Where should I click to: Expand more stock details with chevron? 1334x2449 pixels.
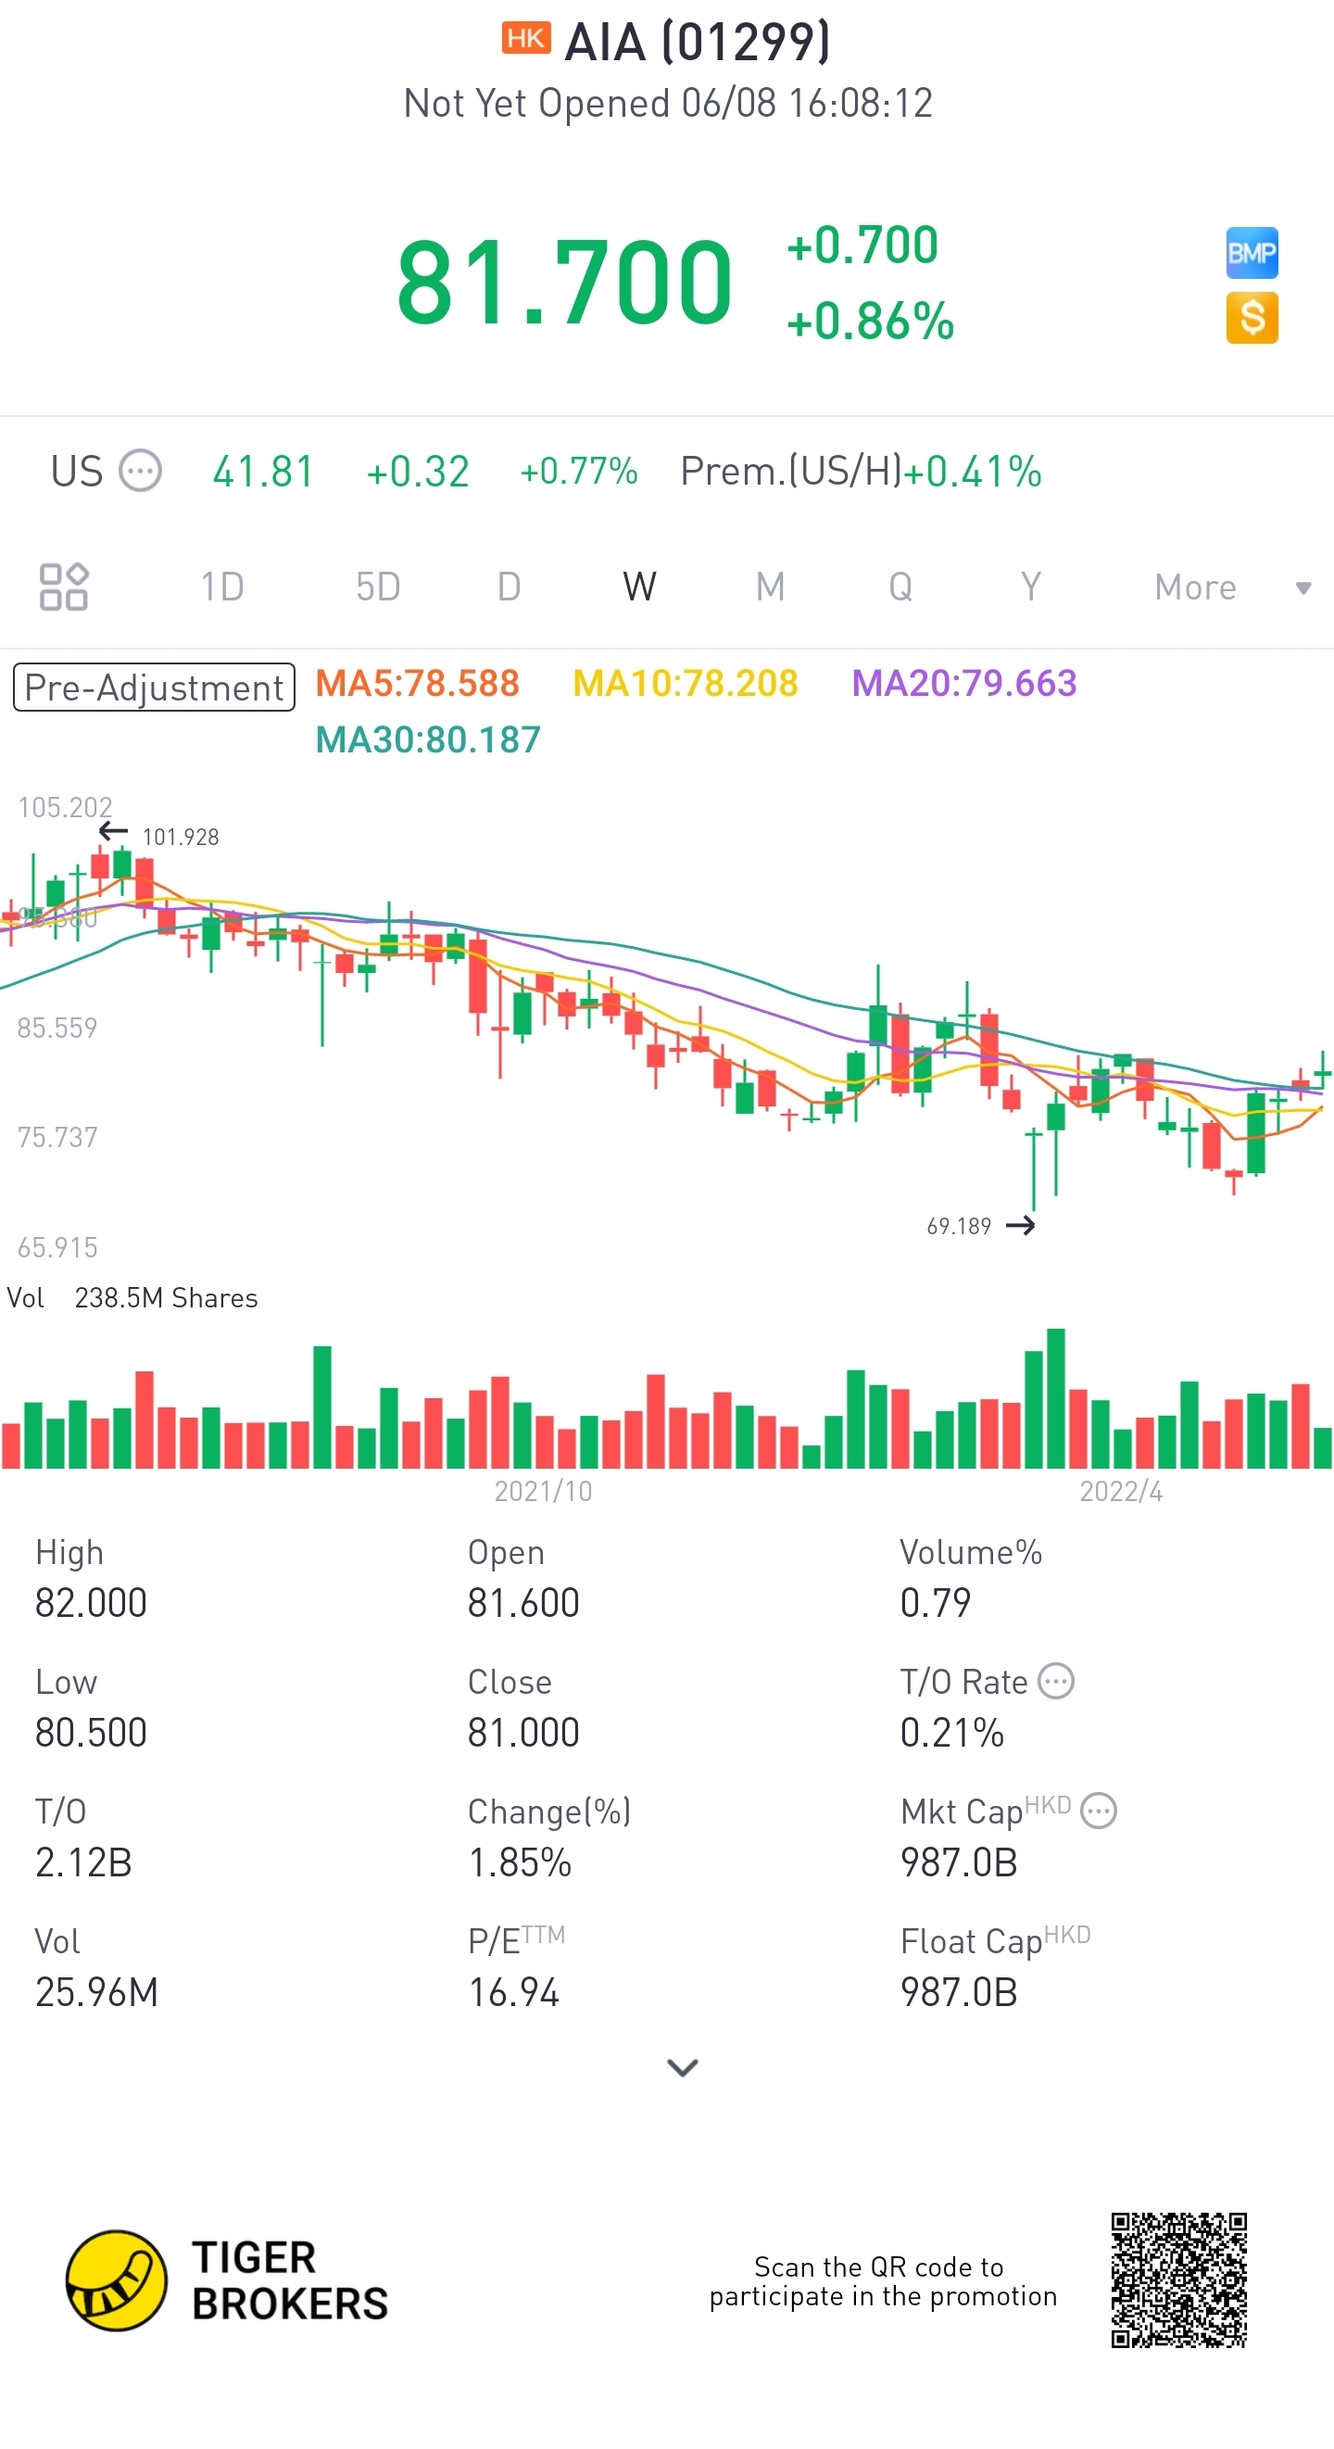683,2067
